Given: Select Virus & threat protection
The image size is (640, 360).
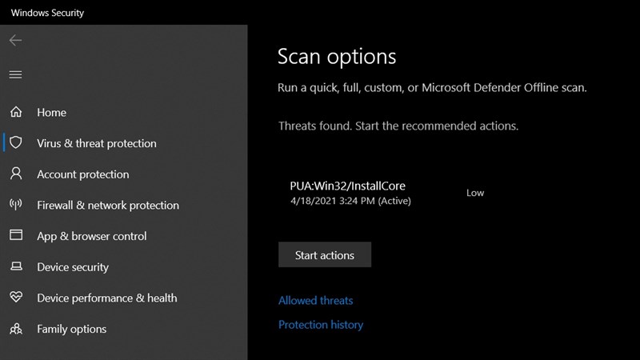Looking at the screenshot, I should click(x=97, y=143).
